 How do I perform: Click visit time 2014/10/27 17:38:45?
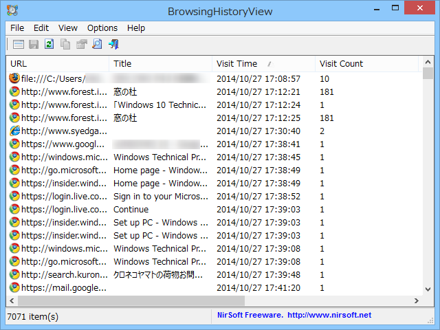[x=258, y=157]
